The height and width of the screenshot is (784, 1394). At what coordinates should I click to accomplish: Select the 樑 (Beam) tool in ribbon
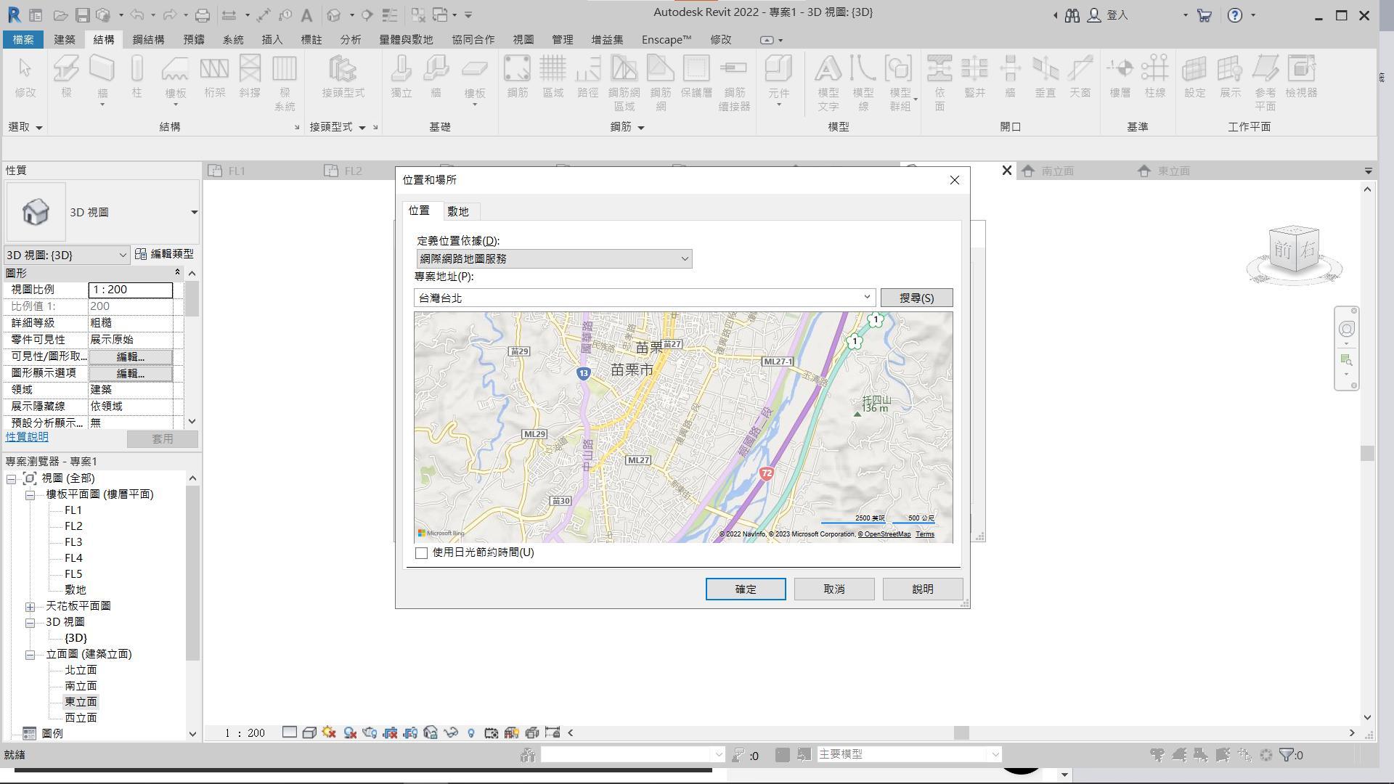coord(66,77)
